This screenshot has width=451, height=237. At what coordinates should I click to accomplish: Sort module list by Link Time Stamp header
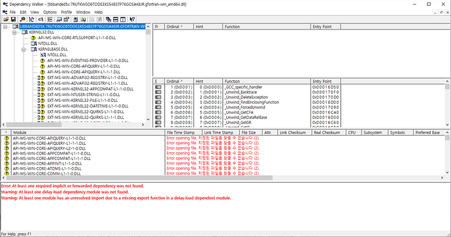[221, 133]
